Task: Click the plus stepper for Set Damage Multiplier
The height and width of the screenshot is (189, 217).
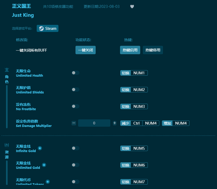Action: pyautogui.click(x=115, y=123)
